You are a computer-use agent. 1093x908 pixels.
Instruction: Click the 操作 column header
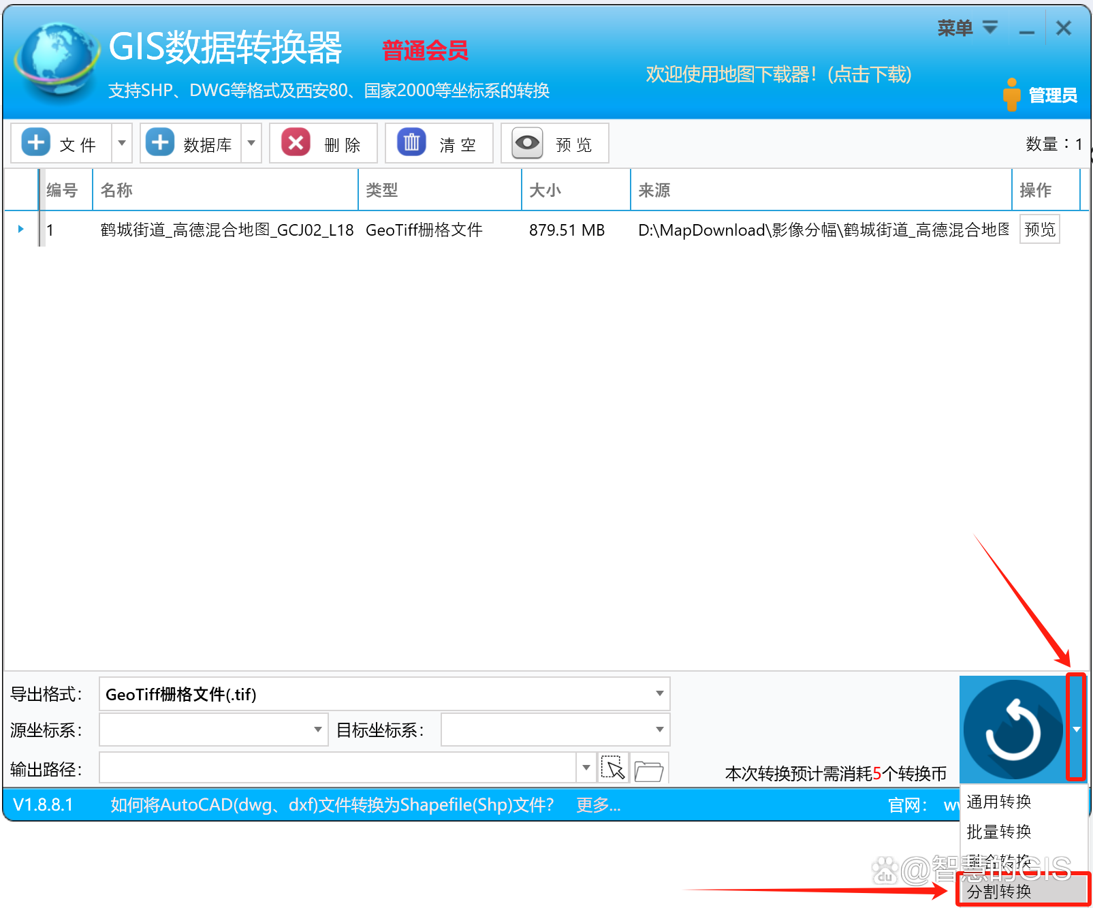pos(1046,190)
